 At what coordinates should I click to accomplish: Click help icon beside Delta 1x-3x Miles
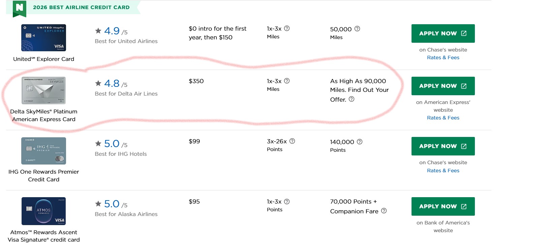coord(287,81)
